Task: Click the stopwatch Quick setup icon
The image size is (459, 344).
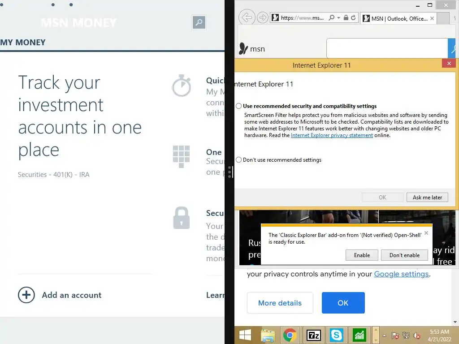Action: pyautogui.click(x=182, y=86)
